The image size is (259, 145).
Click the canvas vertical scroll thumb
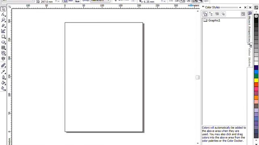pyautogui.click(x=198, y=77)
